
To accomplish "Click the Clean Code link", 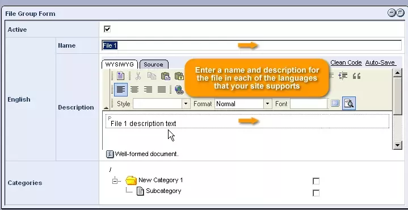I will point(346,62).
